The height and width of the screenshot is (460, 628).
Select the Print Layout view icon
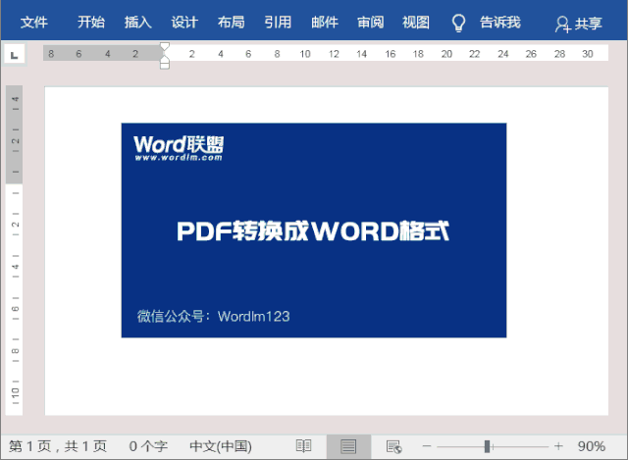[348, 446]
